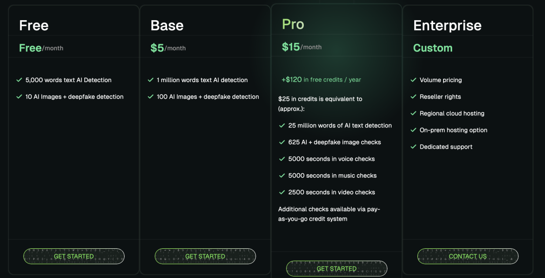Click the Pro plan Get Started button
Screen dimensions: 545x278
click(x=337, y=268)
